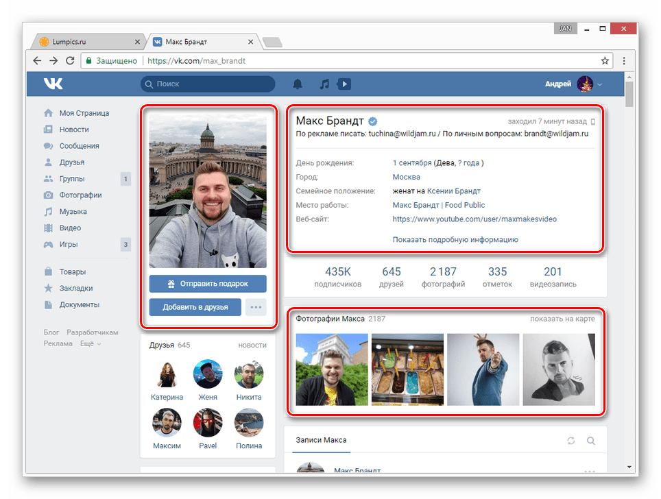Open the Chrome three-dot menu
Screen dimensions: 661x499
(x=624, y=61)
